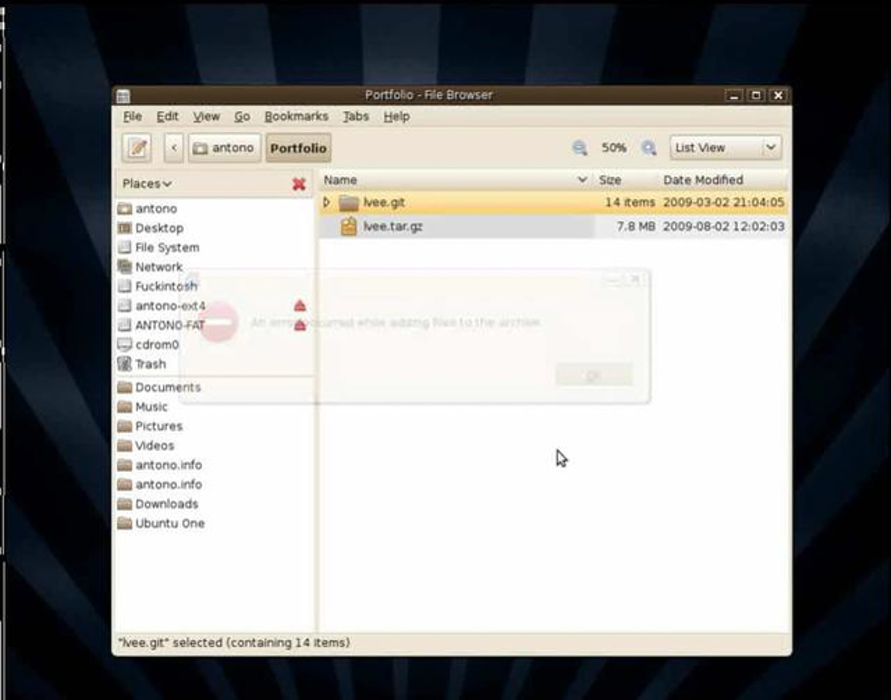Eject the antono-ext4 volume

point(300,306)
